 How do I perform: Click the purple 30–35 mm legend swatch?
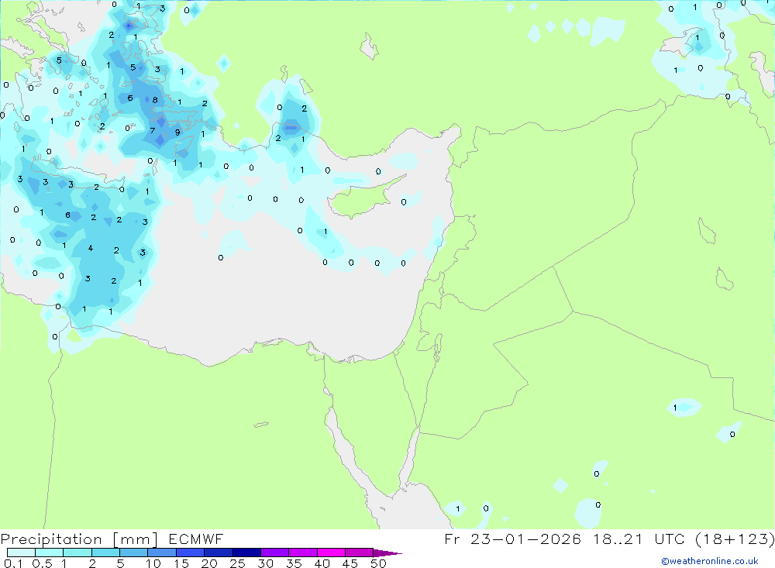pos(275,553)
